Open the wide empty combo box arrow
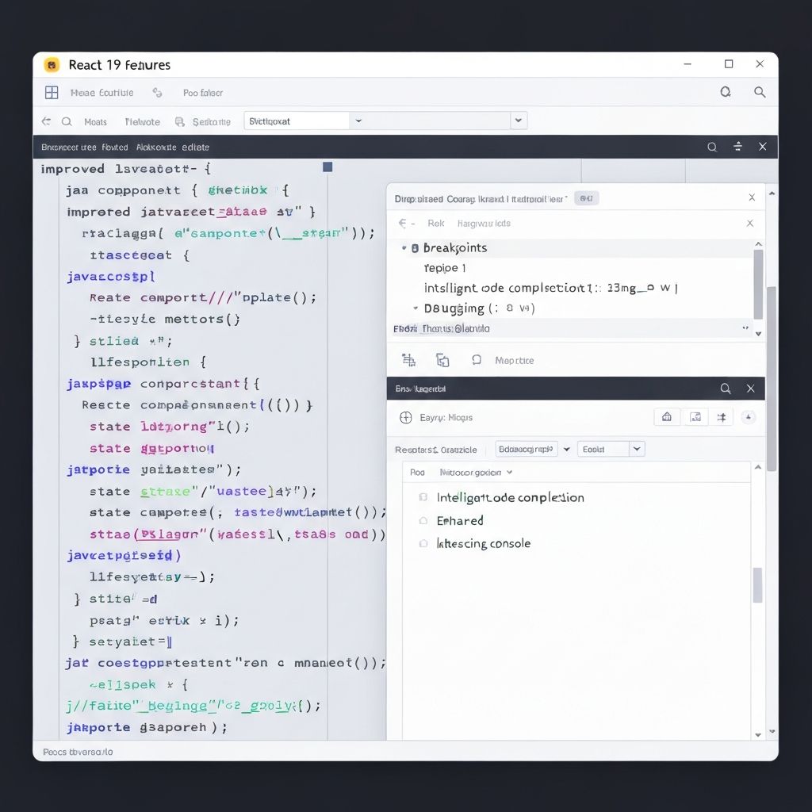The width and height of the screenshot is (812, 812). point(519,121)
